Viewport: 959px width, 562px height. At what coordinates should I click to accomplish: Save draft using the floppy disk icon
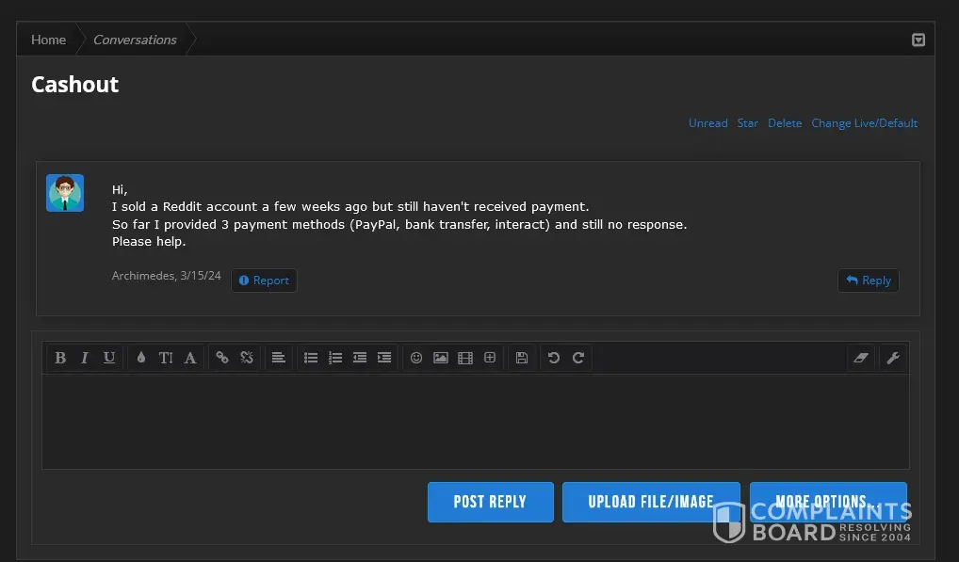click(522, 358)
